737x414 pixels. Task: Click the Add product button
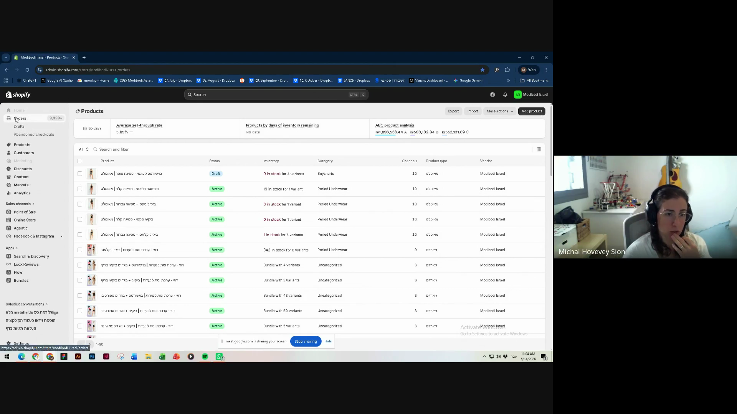click(x=532, y=111)
